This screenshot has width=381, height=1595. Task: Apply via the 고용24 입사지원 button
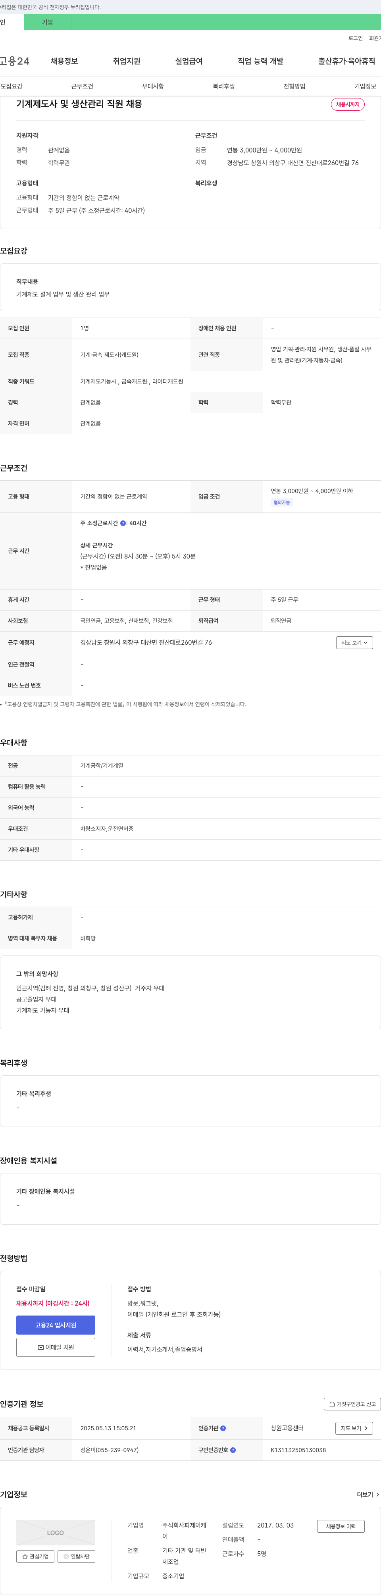pyautogui.click(x=56, y=1325)
